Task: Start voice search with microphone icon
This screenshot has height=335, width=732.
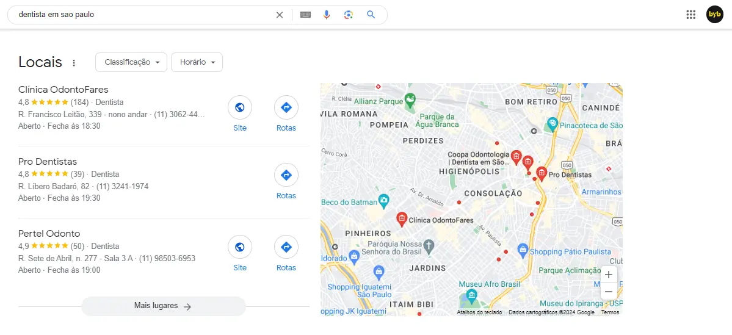Action: 327,15
